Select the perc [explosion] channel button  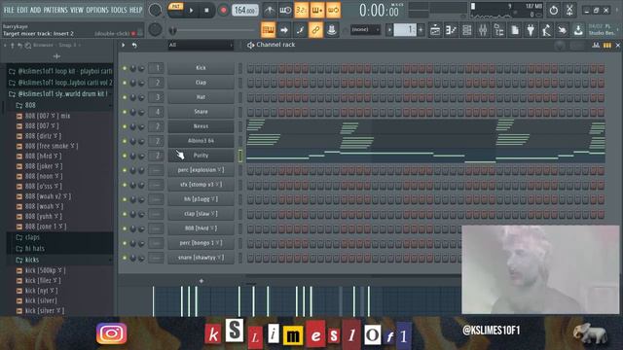click(201, 170)
